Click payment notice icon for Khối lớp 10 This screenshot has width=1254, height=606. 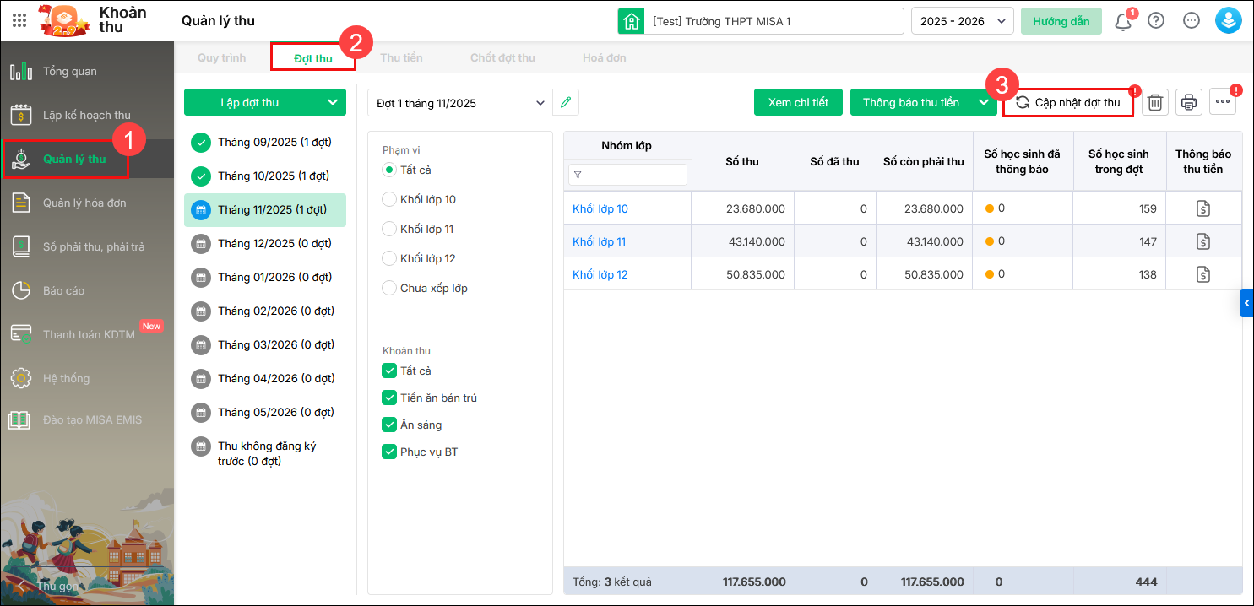1203,209
